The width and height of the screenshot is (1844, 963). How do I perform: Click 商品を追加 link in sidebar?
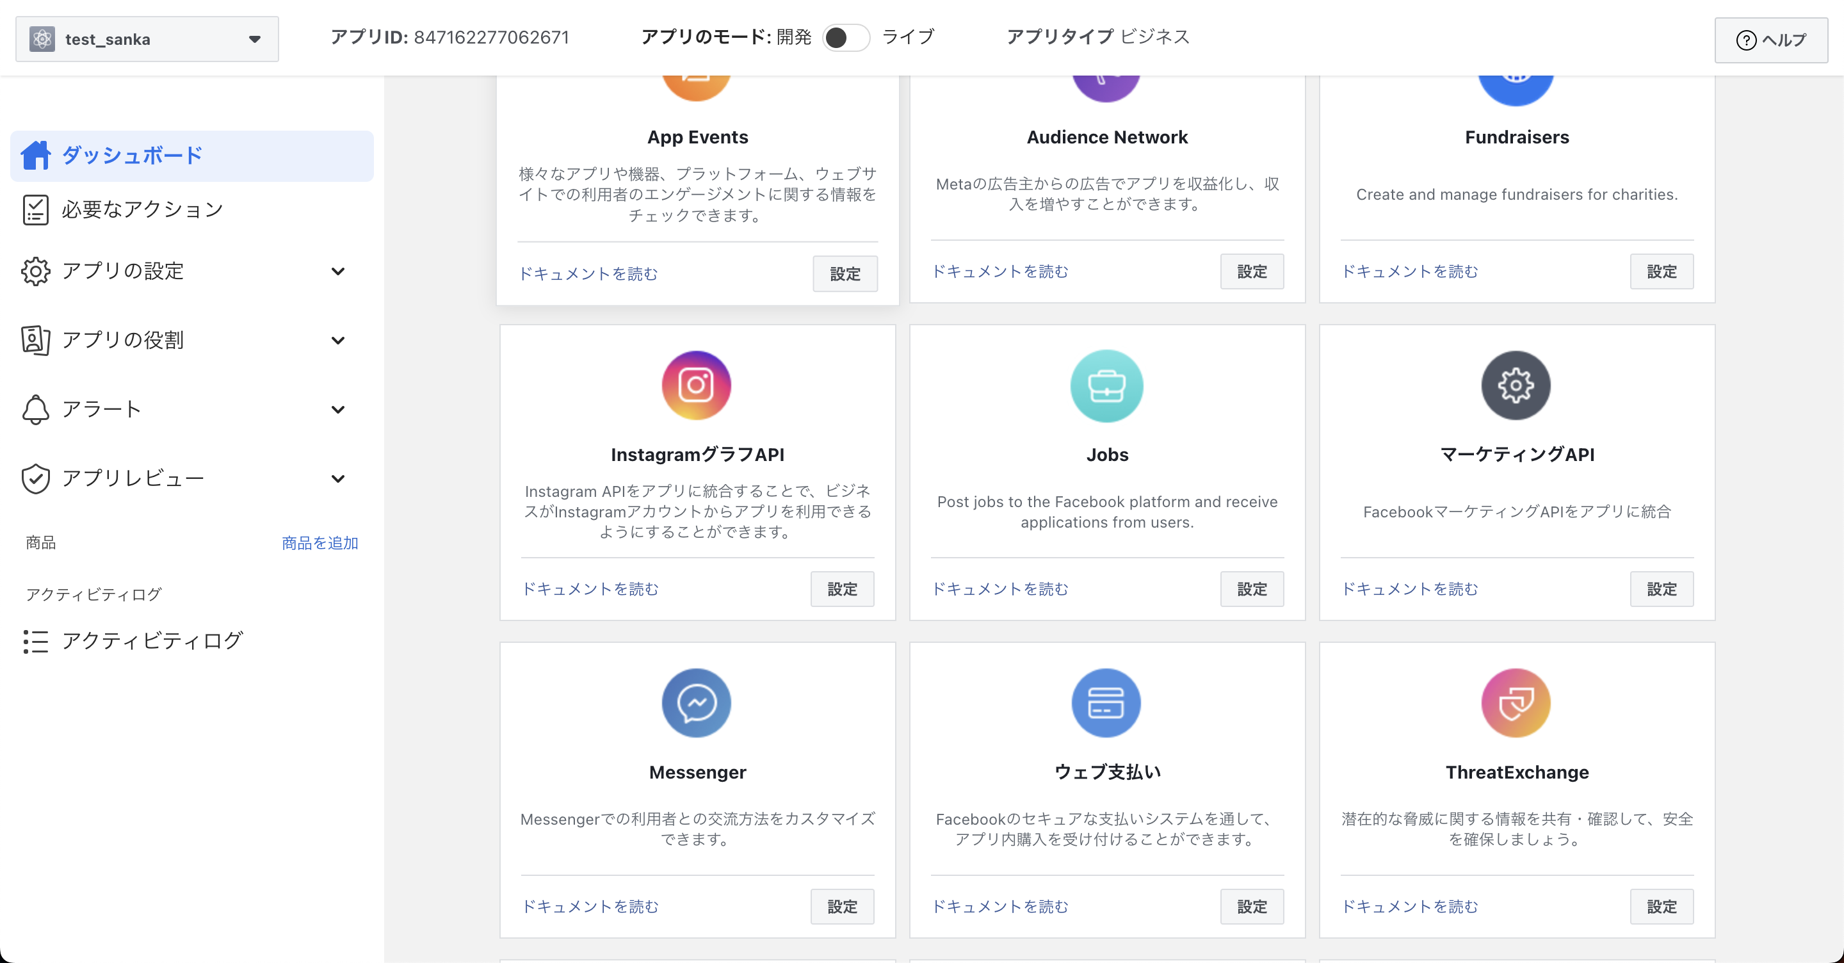[319, 543]
